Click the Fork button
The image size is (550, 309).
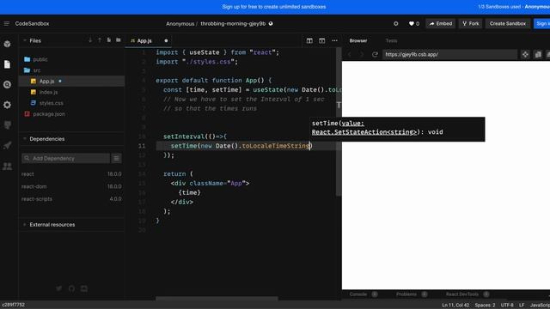[x=471, y=23]
